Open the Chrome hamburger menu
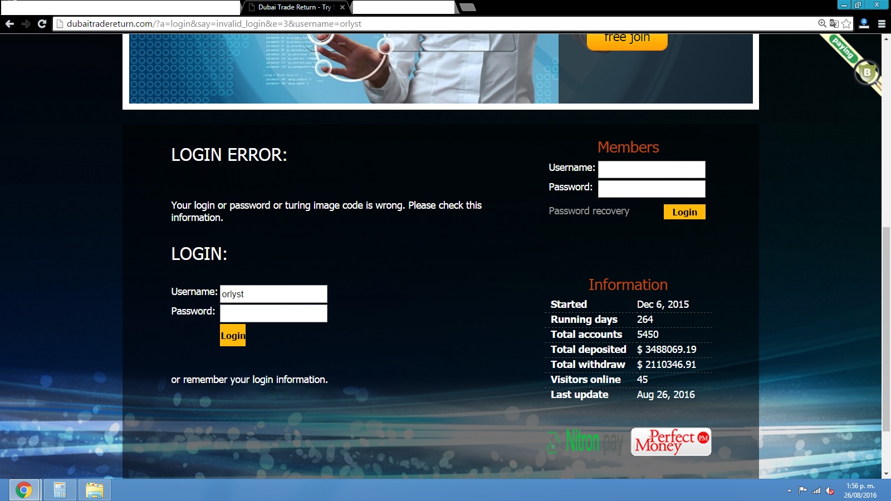The image size is (891, 501). click(882, 24)
